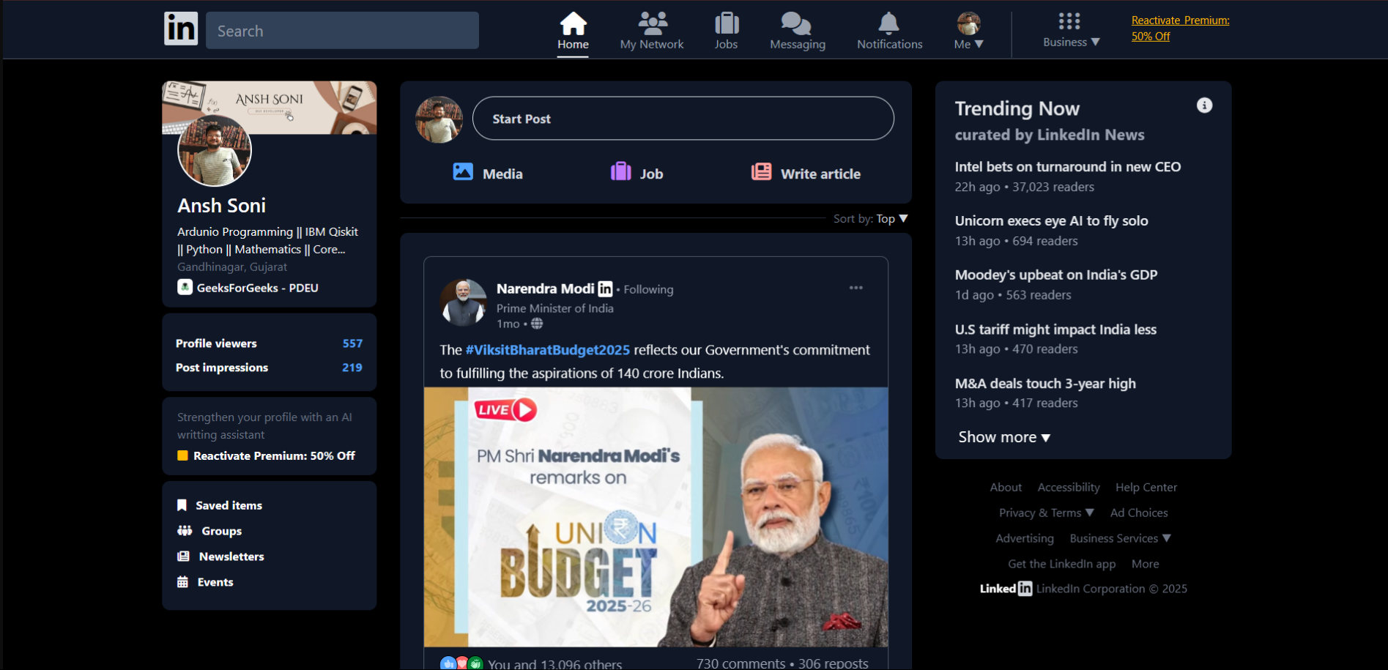Click Reactivate Premium 50% Off header link

[x=1179, y=28]
